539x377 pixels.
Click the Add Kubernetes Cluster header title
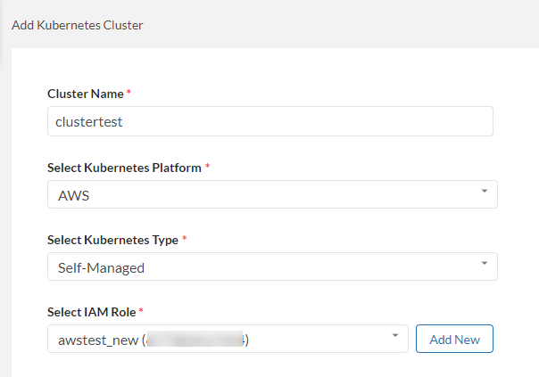point(78,25)
